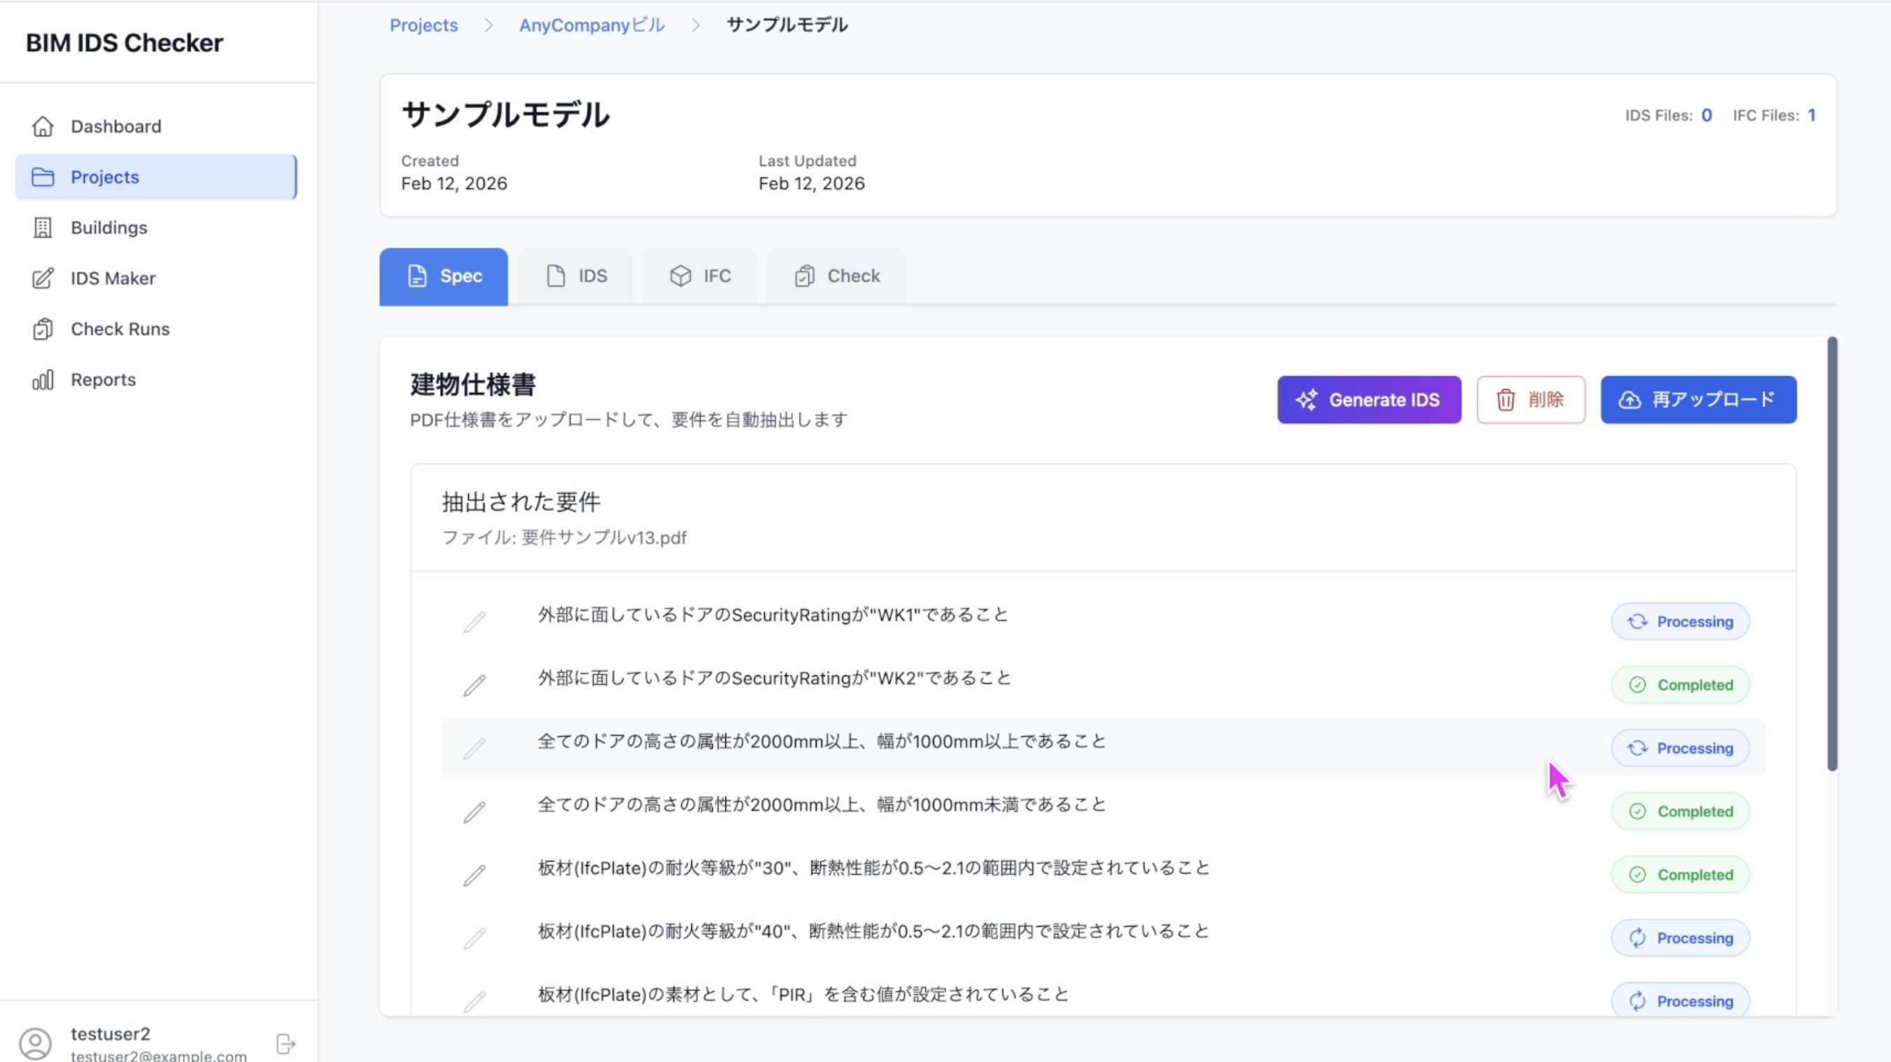The image size is (1891, 1062).
Task: Edit the 幅が1000mm以上 door requirement pencil
Action: point(475,749)
